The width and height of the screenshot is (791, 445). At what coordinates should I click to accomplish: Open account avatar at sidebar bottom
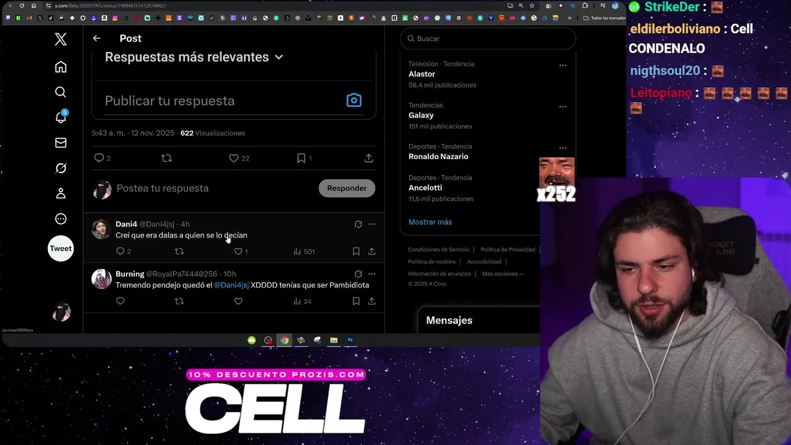61,312
